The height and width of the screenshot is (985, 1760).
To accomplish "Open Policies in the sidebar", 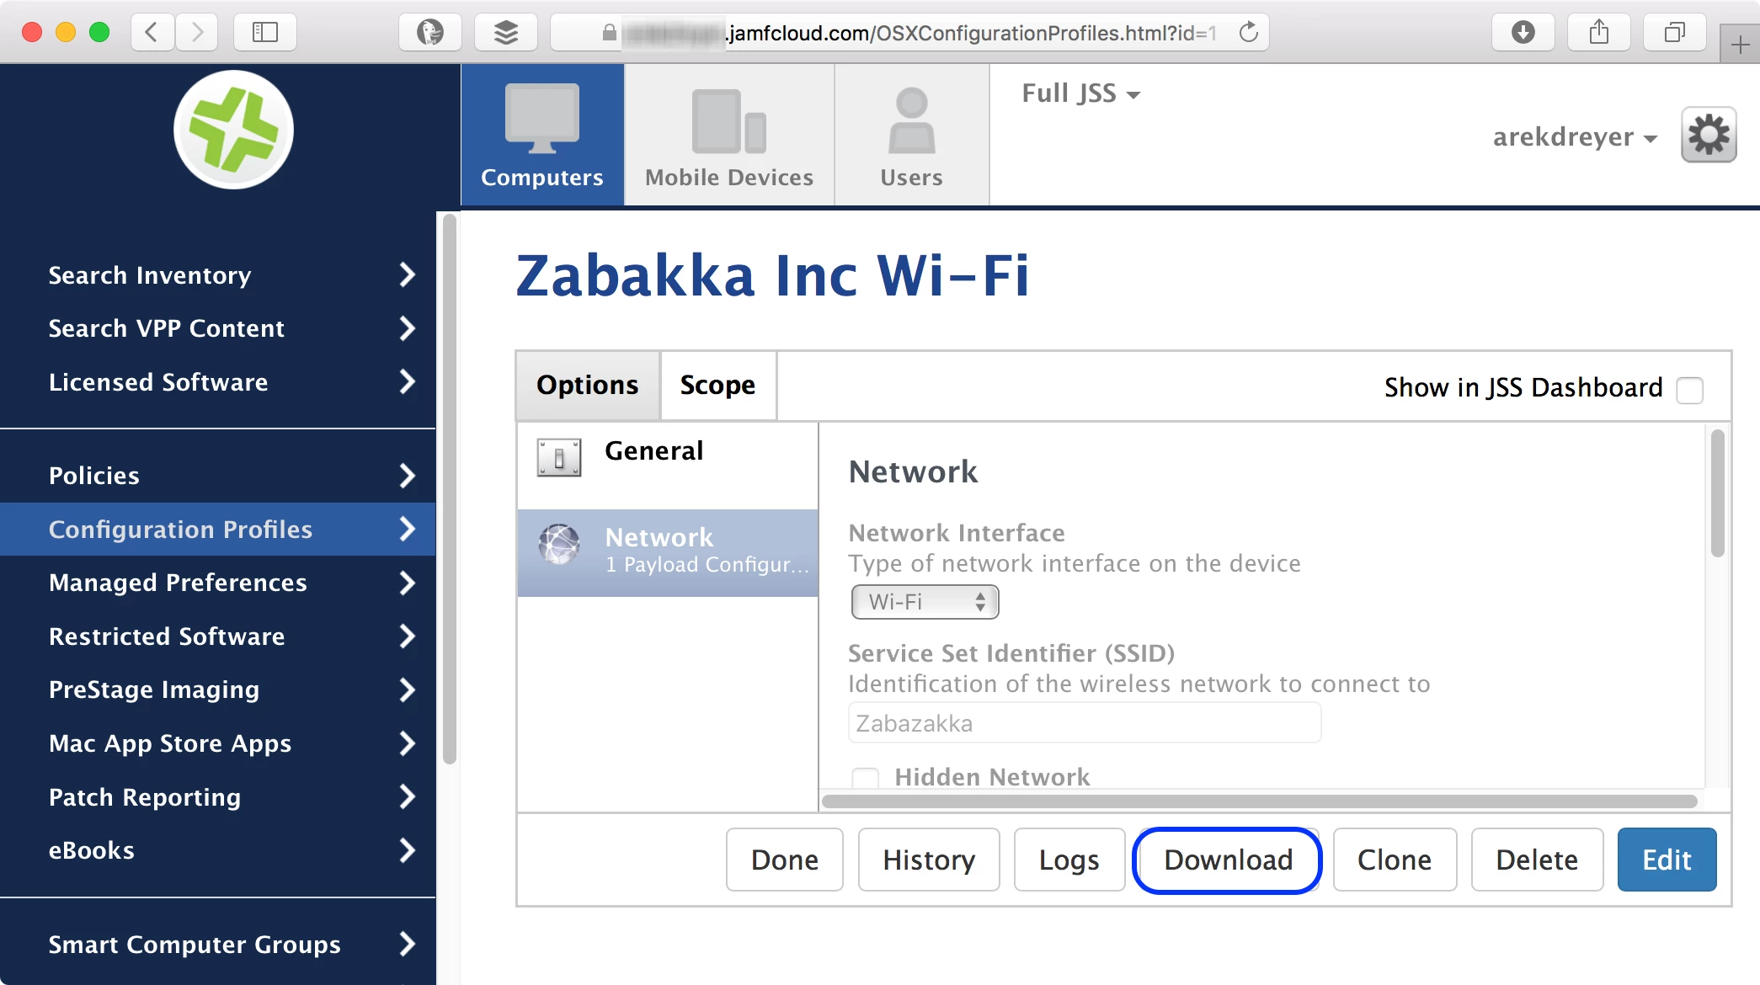I will (x=218, y=476).
